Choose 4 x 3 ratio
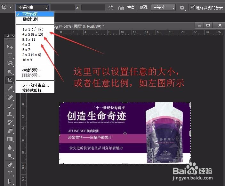Viewport: 225px width, 186px height. 35,45
